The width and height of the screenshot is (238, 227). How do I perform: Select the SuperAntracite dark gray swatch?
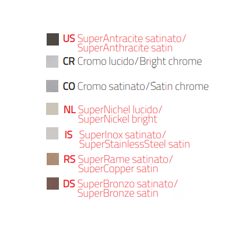tap(52, 39)
